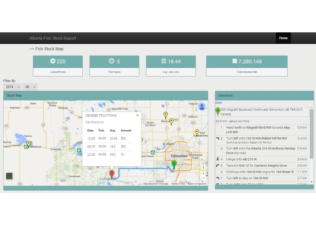Click the yellow marker near Fort Saskatchewan

click(x=197, y=133)
